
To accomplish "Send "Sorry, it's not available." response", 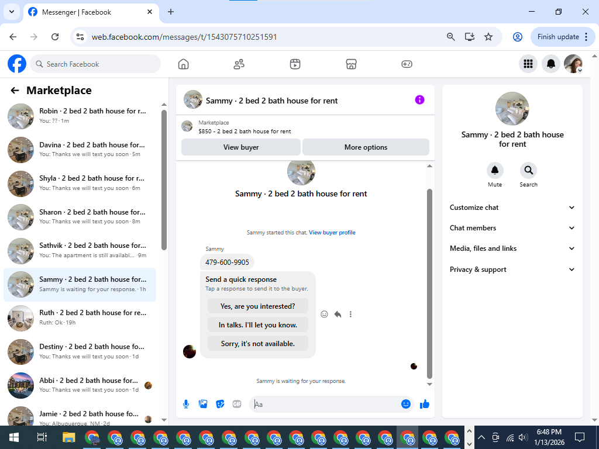I will point(258,344).
